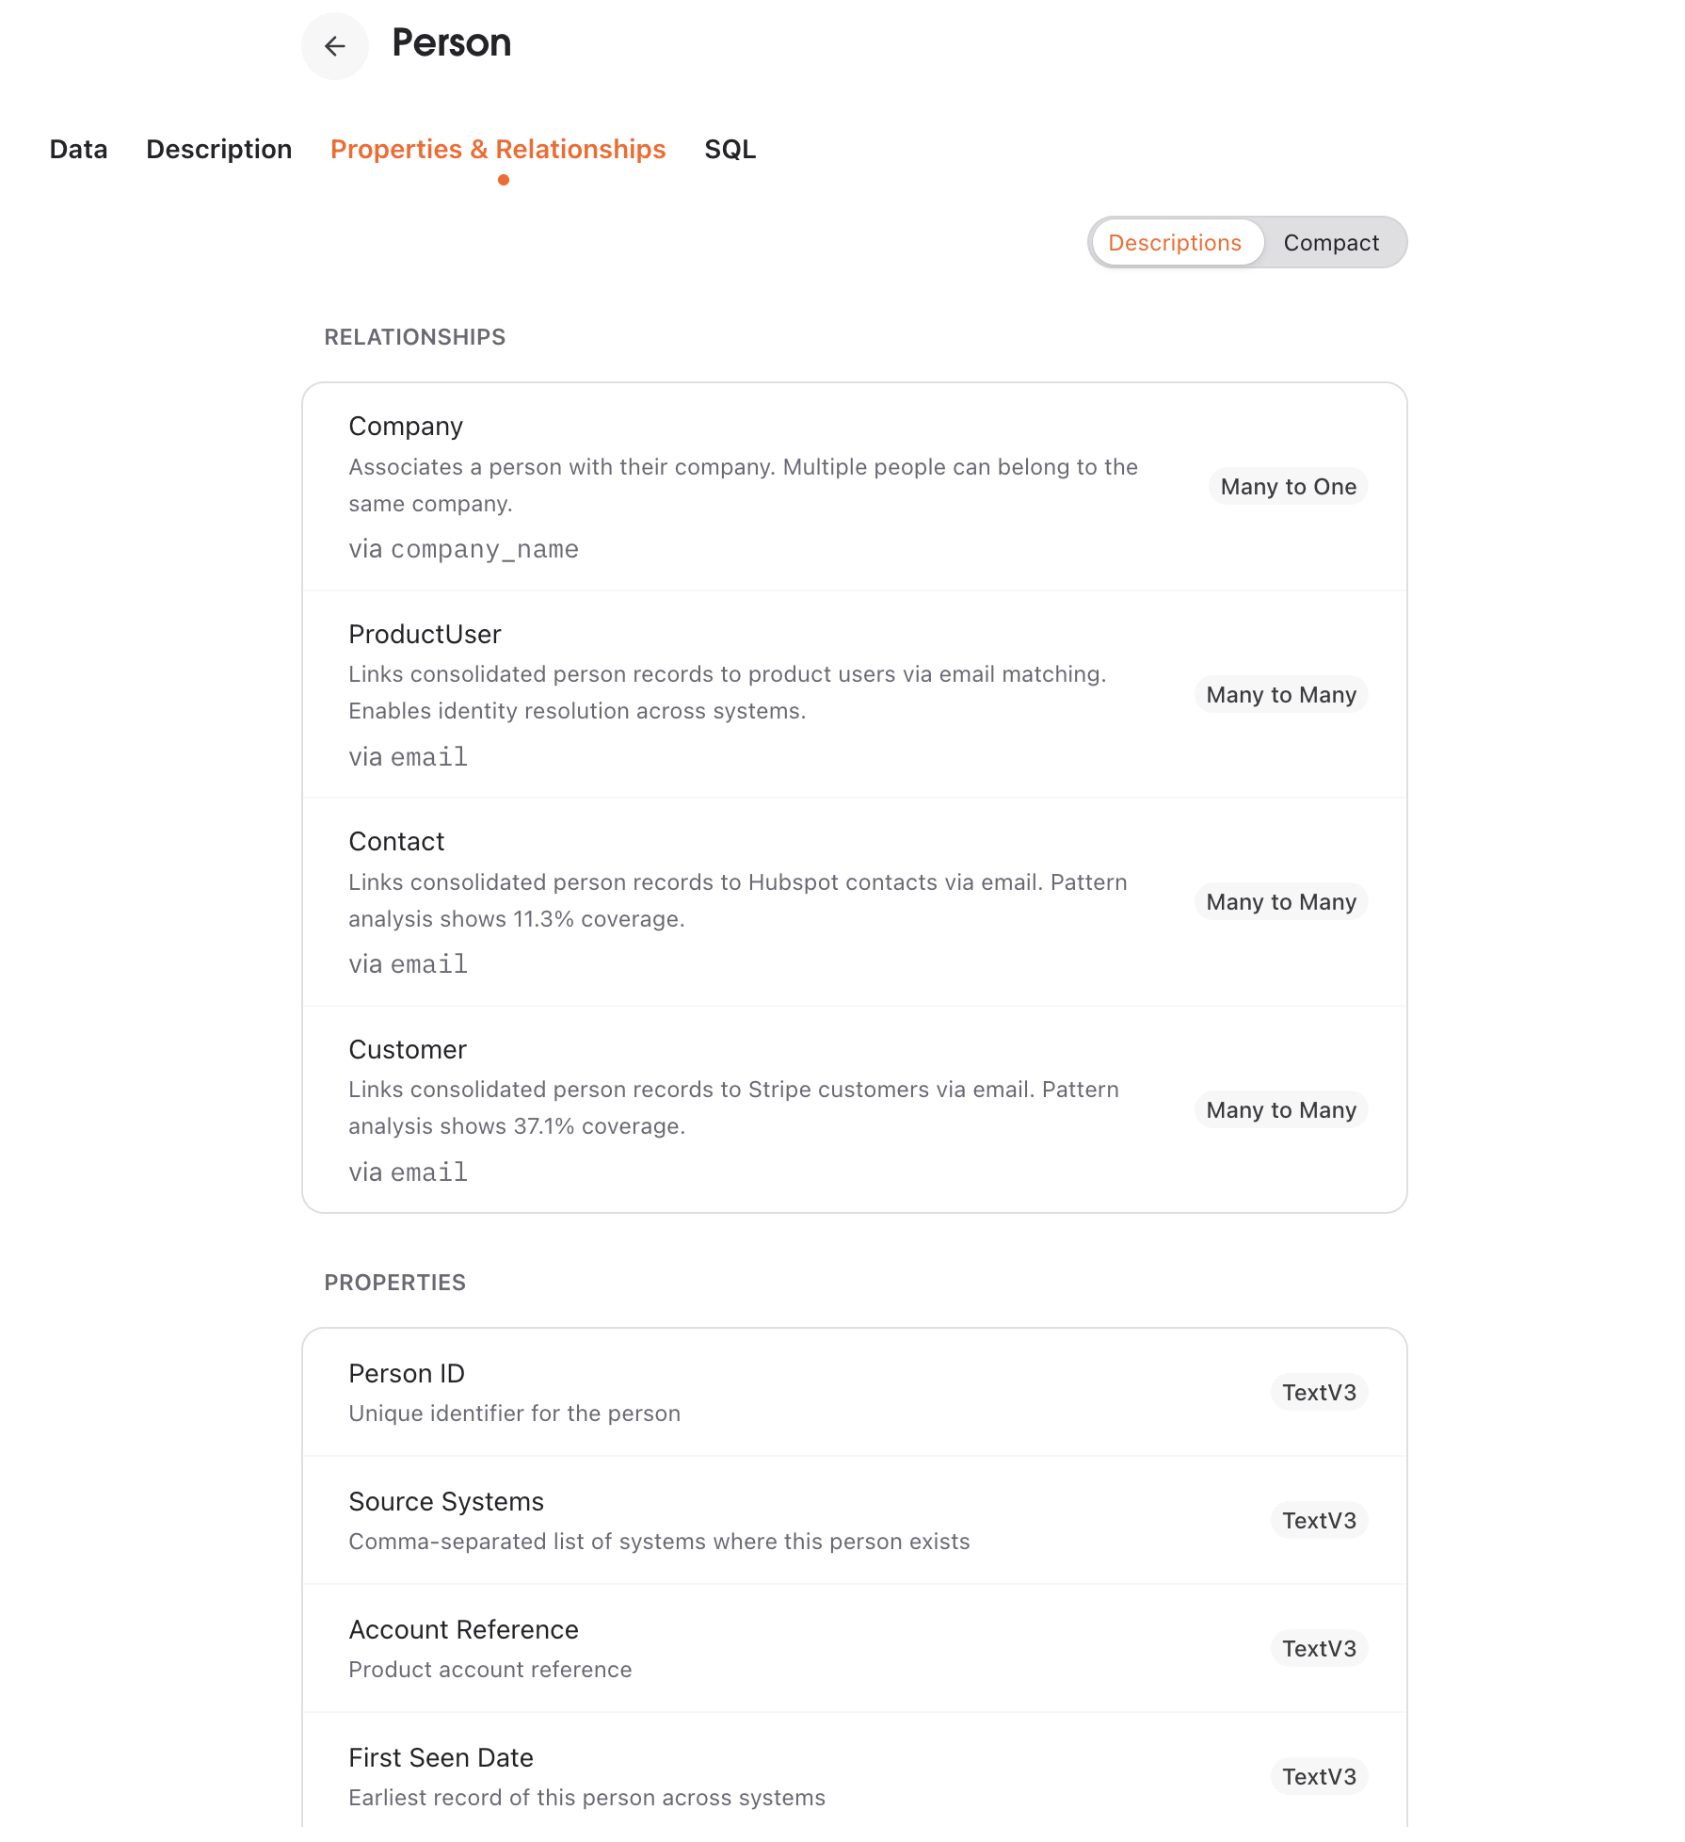The width and height of the screenshot is (1685, 1842).
Task: Click the back arrow to return
Action: tap(334, 45)
